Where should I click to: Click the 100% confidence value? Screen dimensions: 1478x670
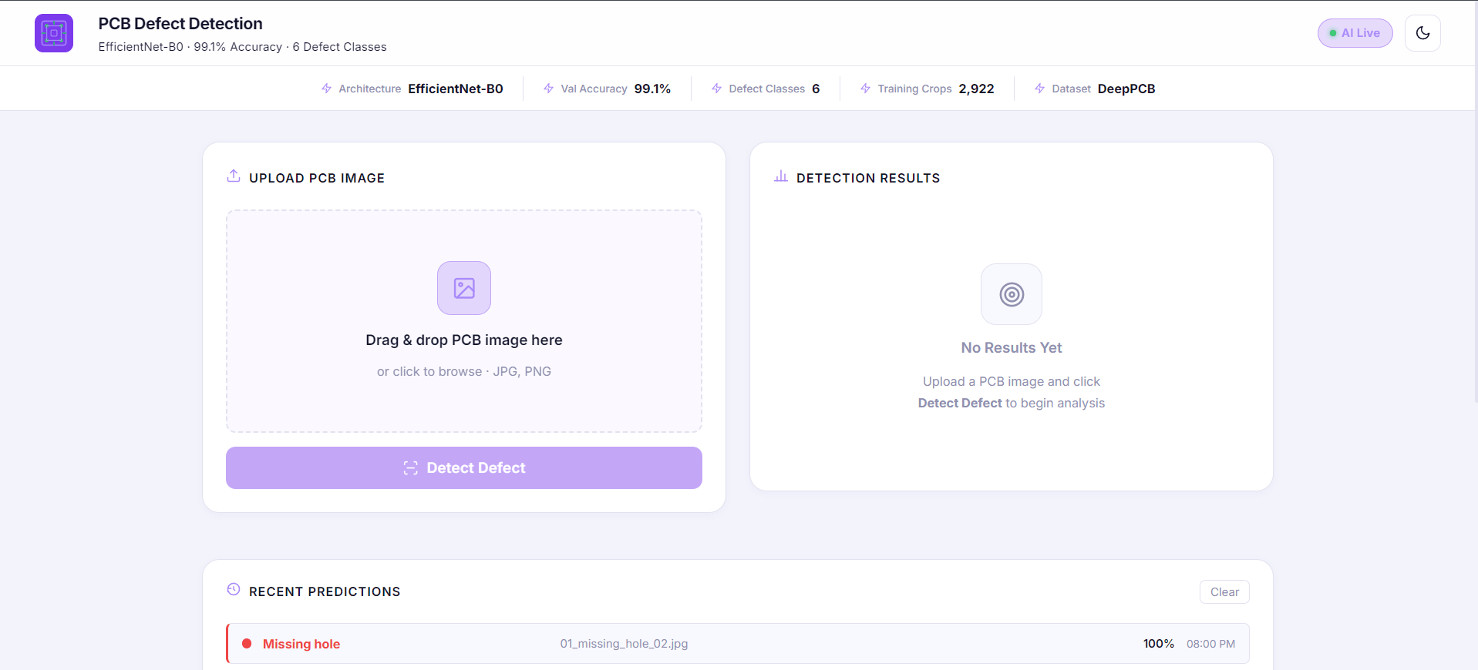[x=1159, y=644]
